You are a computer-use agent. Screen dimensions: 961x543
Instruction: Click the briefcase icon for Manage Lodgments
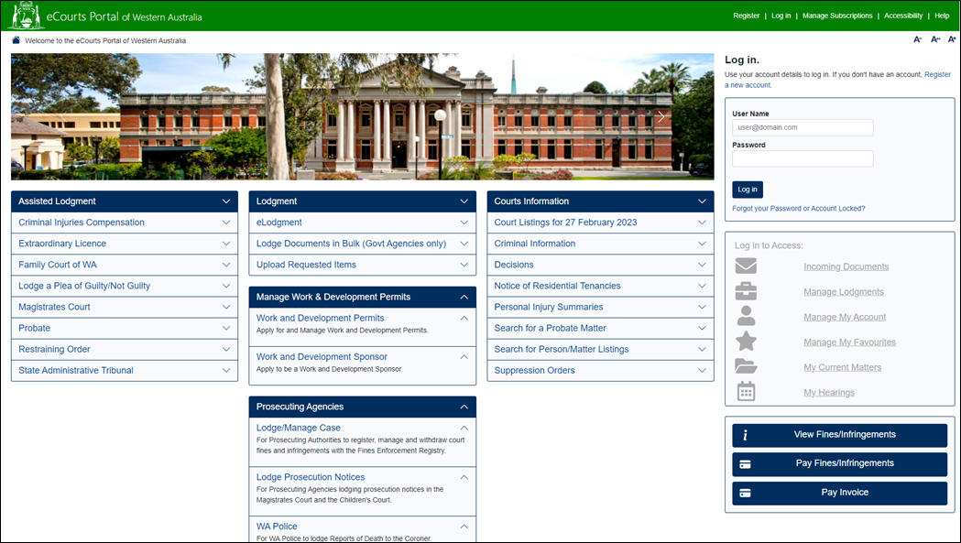pos(746,291)
